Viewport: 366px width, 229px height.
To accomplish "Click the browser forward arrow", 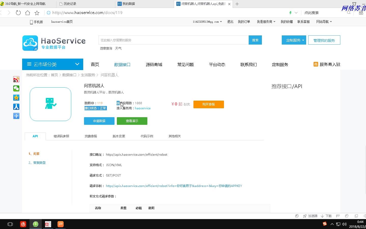I will click(9, 12).
